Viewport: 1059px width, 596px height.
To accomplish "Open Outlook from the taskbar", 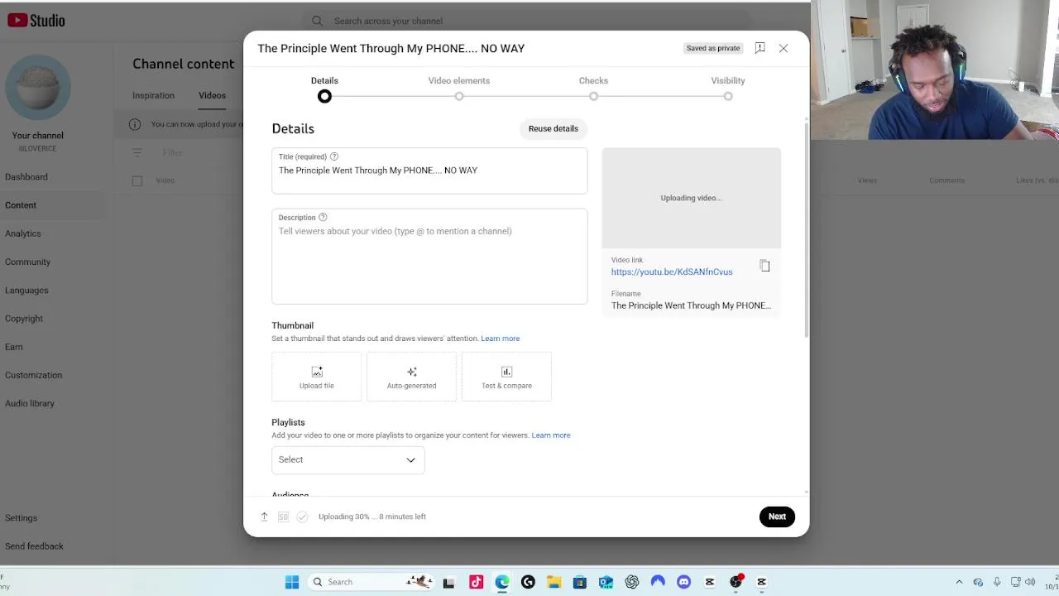I will pos(606,582).
